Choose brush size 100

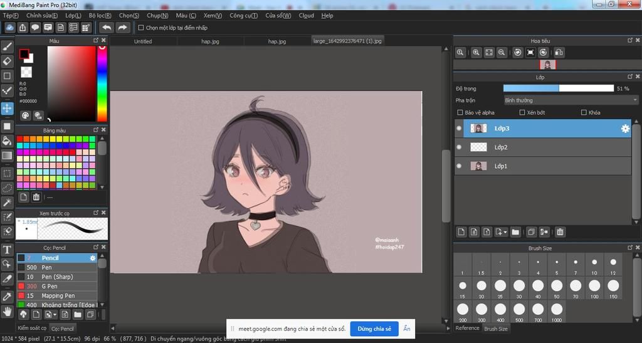[x=594, y=288]
